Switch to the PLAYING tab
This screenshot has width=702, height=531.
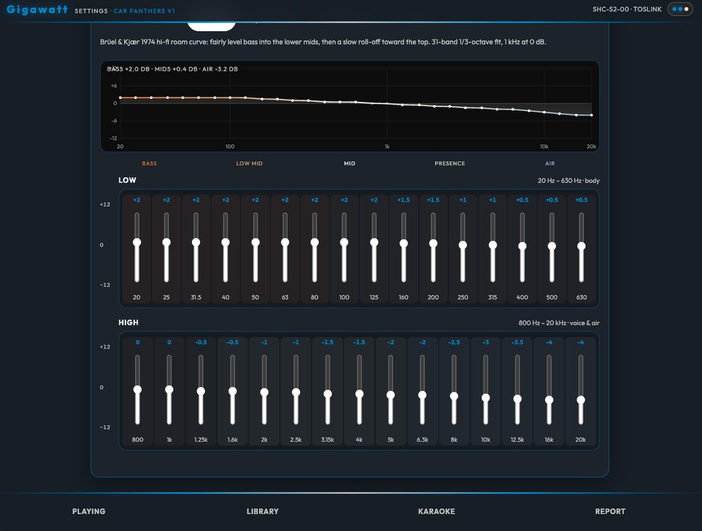(x=89, y=511)
